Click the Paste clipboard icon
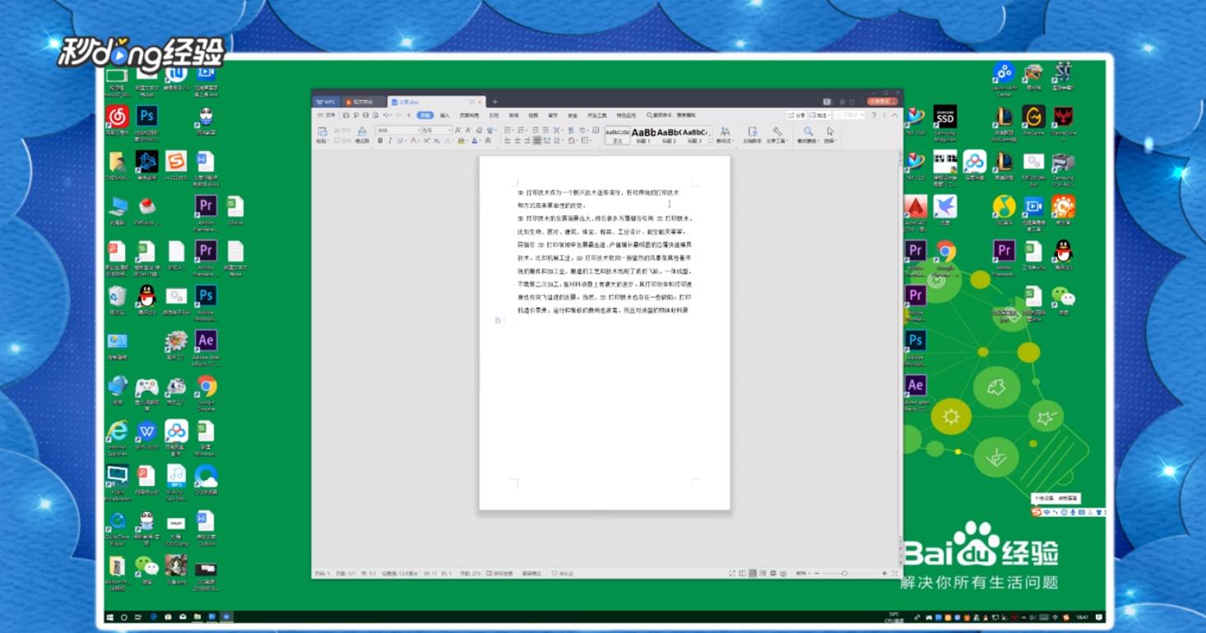Screen dimensions: 1206x633 pos(322,131)
